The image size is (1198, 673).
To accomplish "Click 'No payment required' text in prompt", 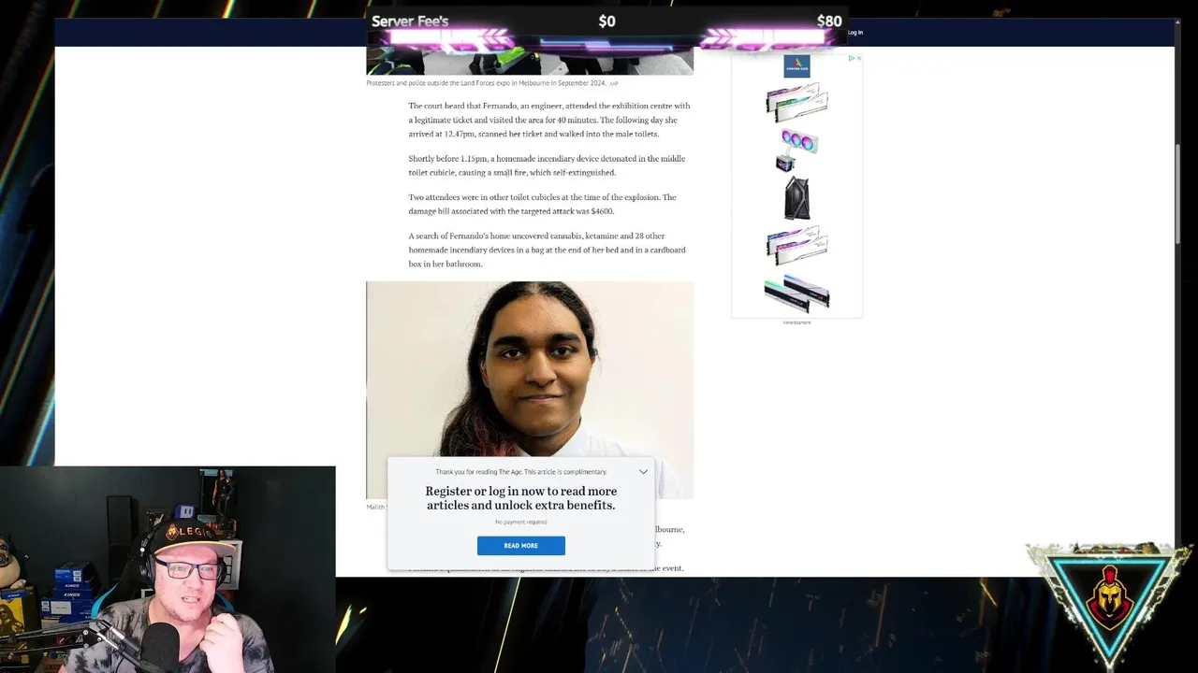I will click(x=520, y=522).
